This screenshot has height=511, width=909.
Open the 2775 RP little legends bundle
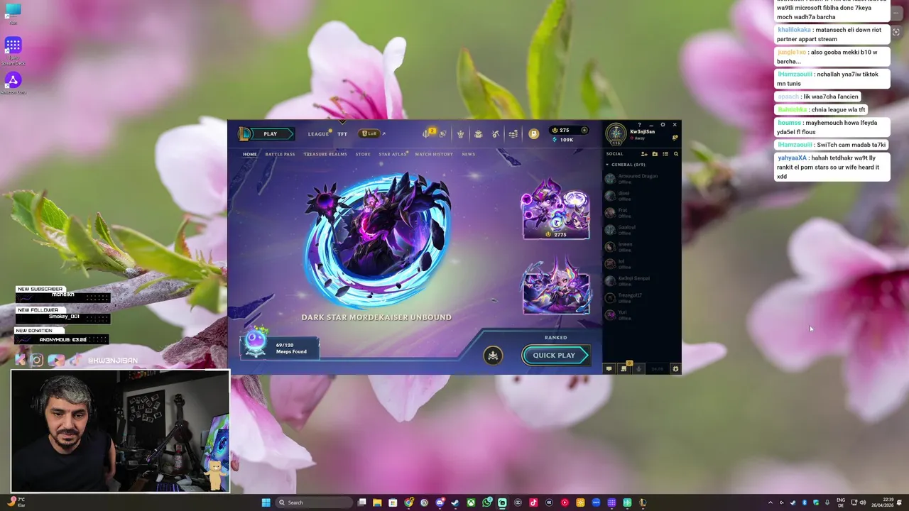click(x=556, y=209)
